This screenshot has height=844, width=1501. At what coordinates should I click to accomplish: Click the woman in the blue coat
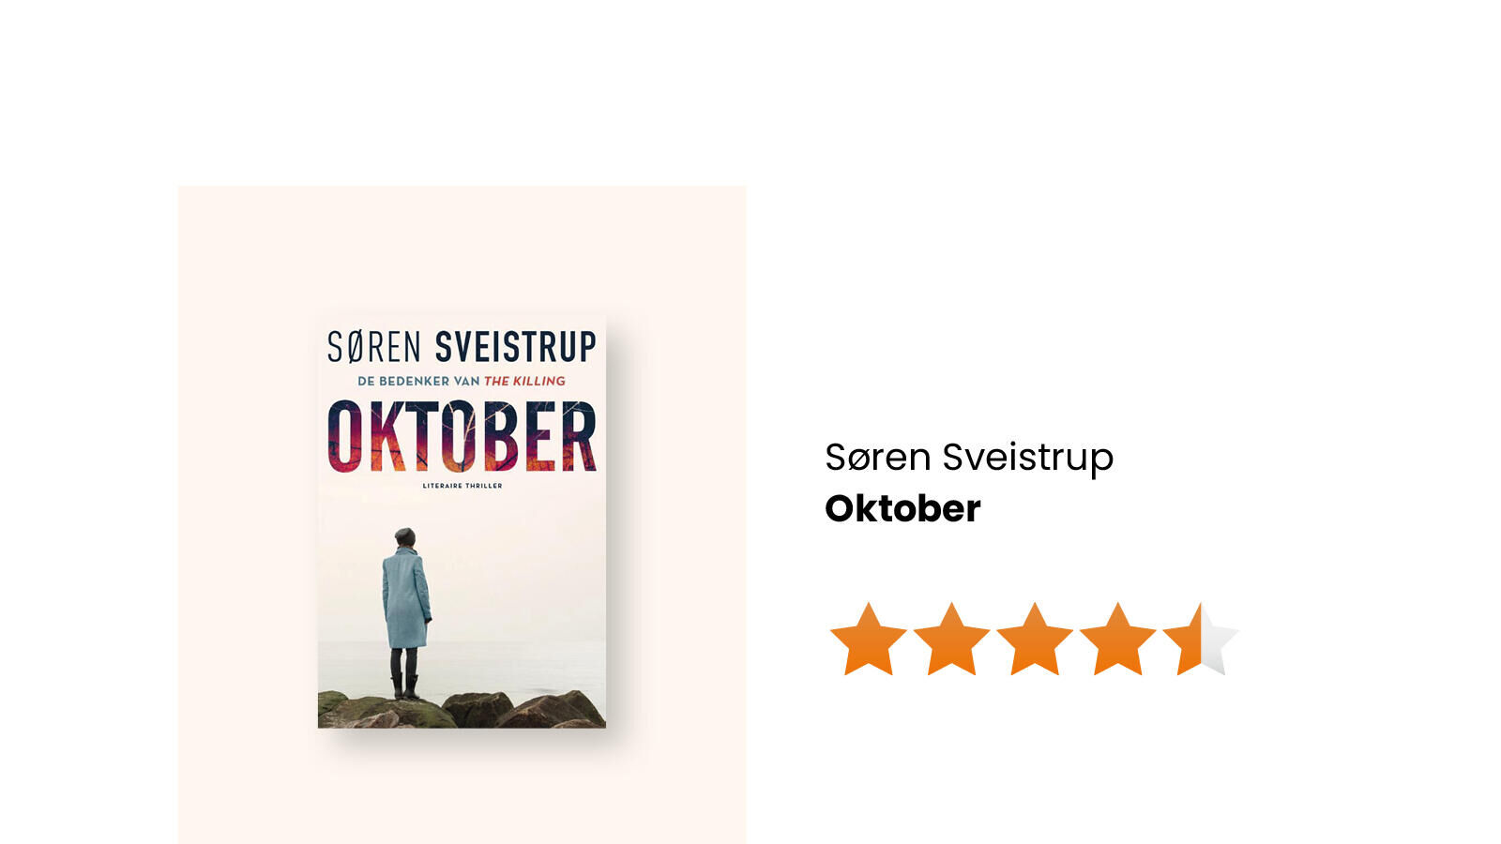(x=406, y=613)
